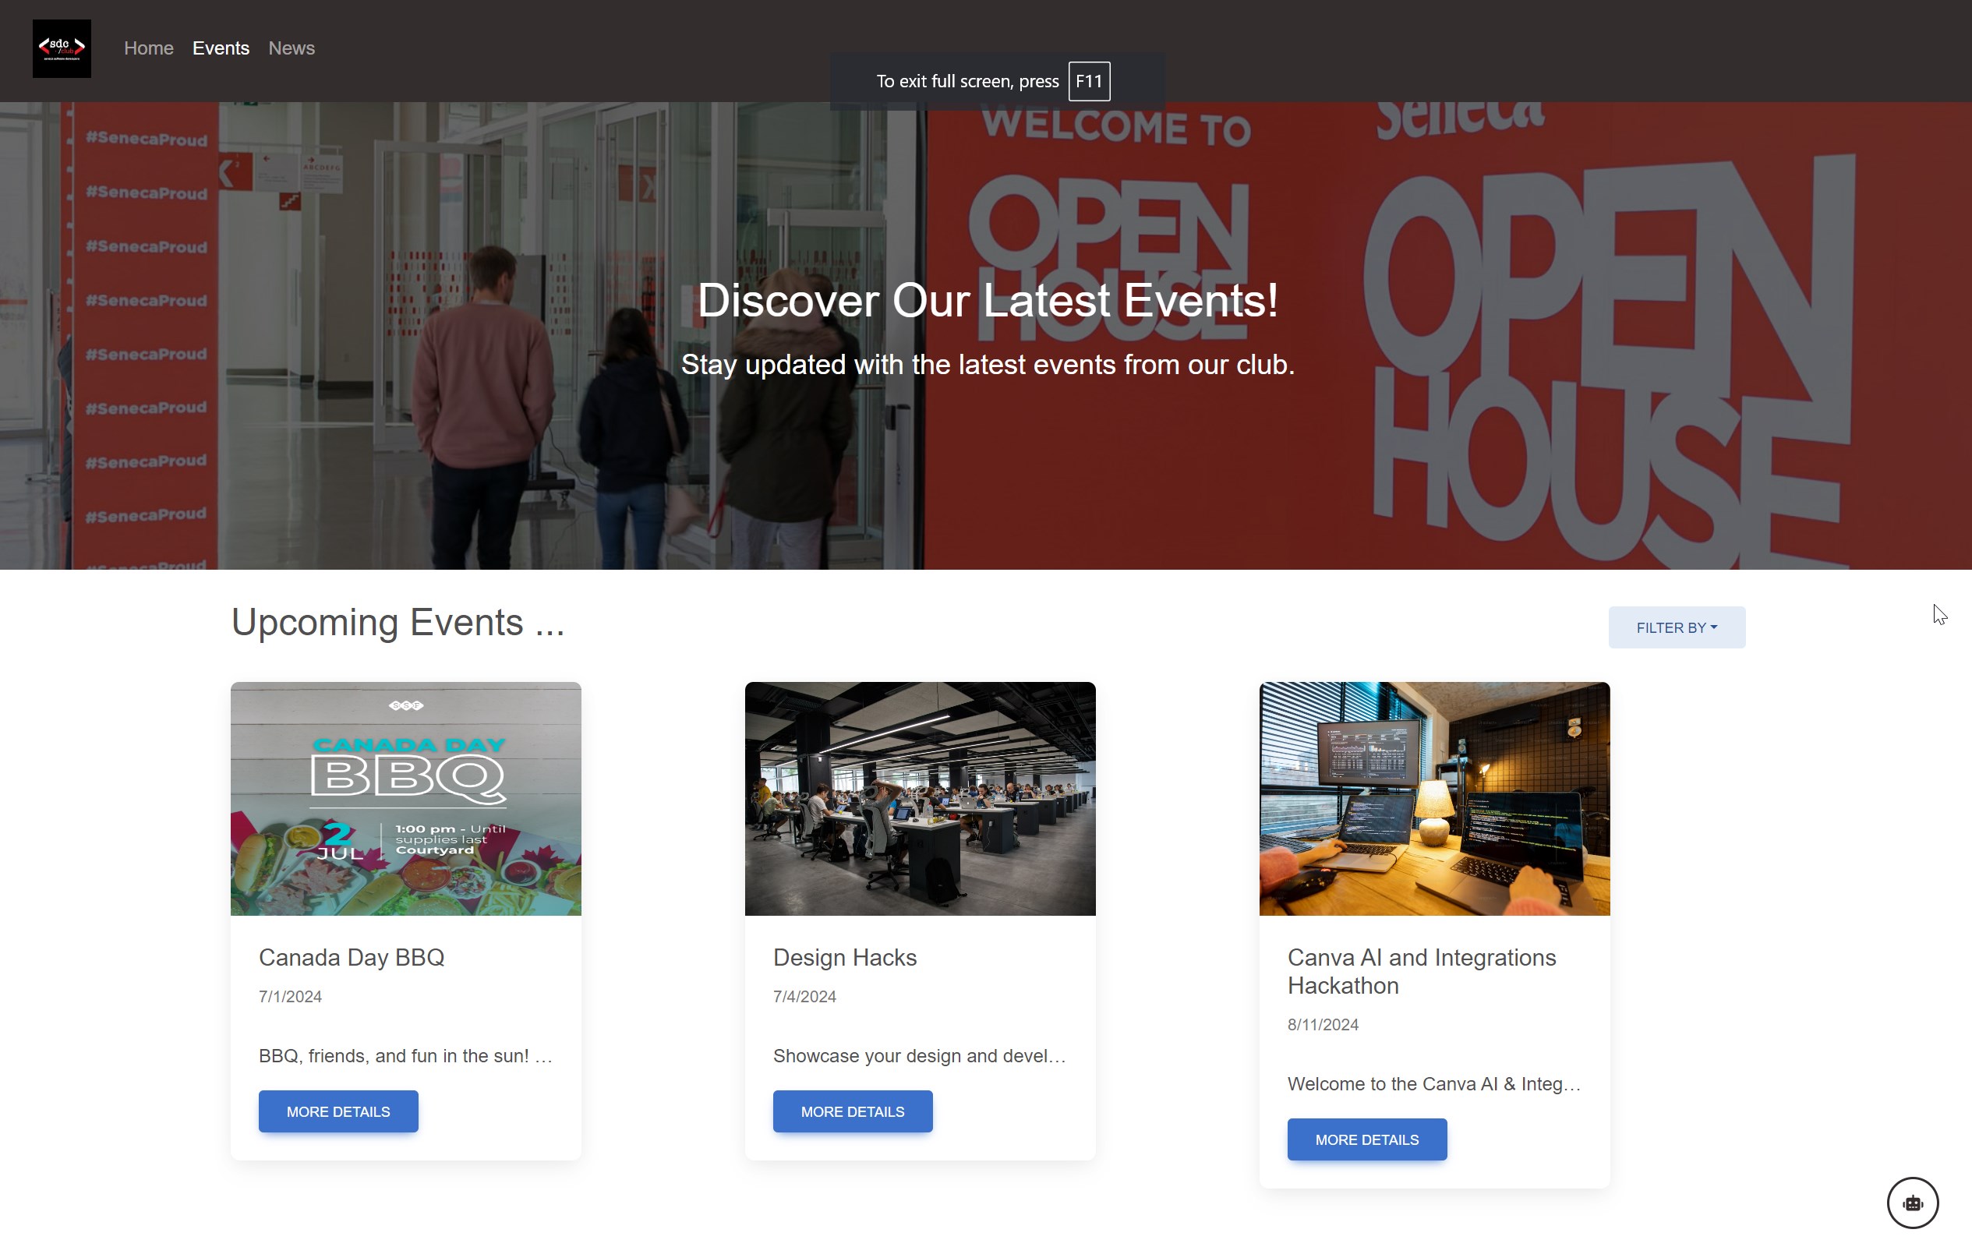This screenshot has height=1247, width=1972.
Task: Open the News nav item
Action: tap(292, 48)
